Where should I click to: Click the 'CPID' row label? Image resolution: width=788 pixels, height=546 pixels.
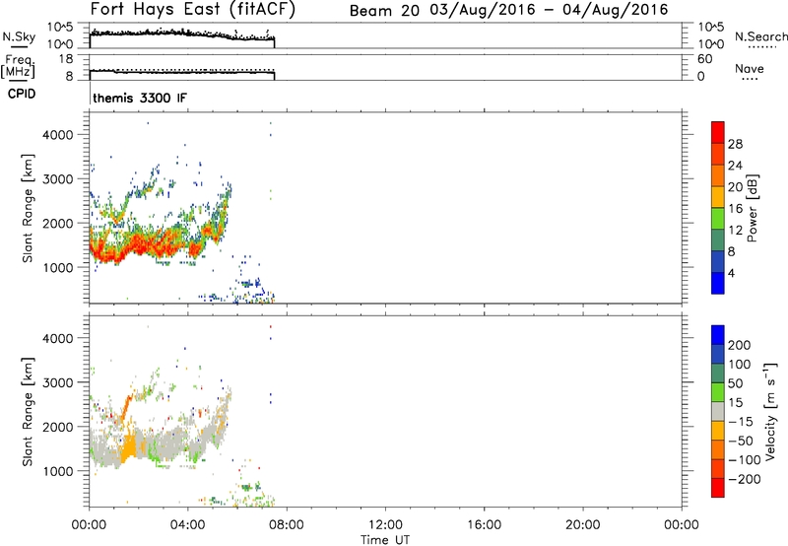tap(22, 94)
